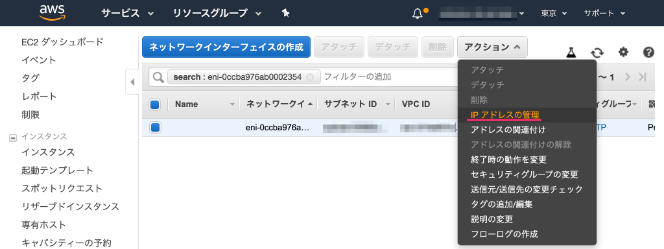
Task: Toggle the select-all checkbox in table header
Action: (154, 104)
